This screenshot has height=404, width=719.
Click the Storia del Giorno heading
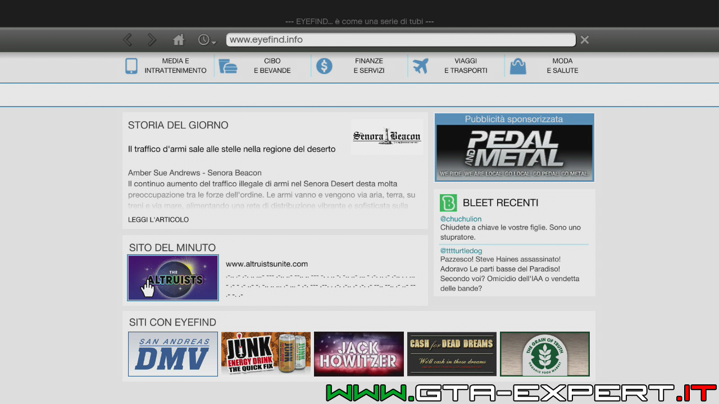pyautogui.click(x=178, y=125)
